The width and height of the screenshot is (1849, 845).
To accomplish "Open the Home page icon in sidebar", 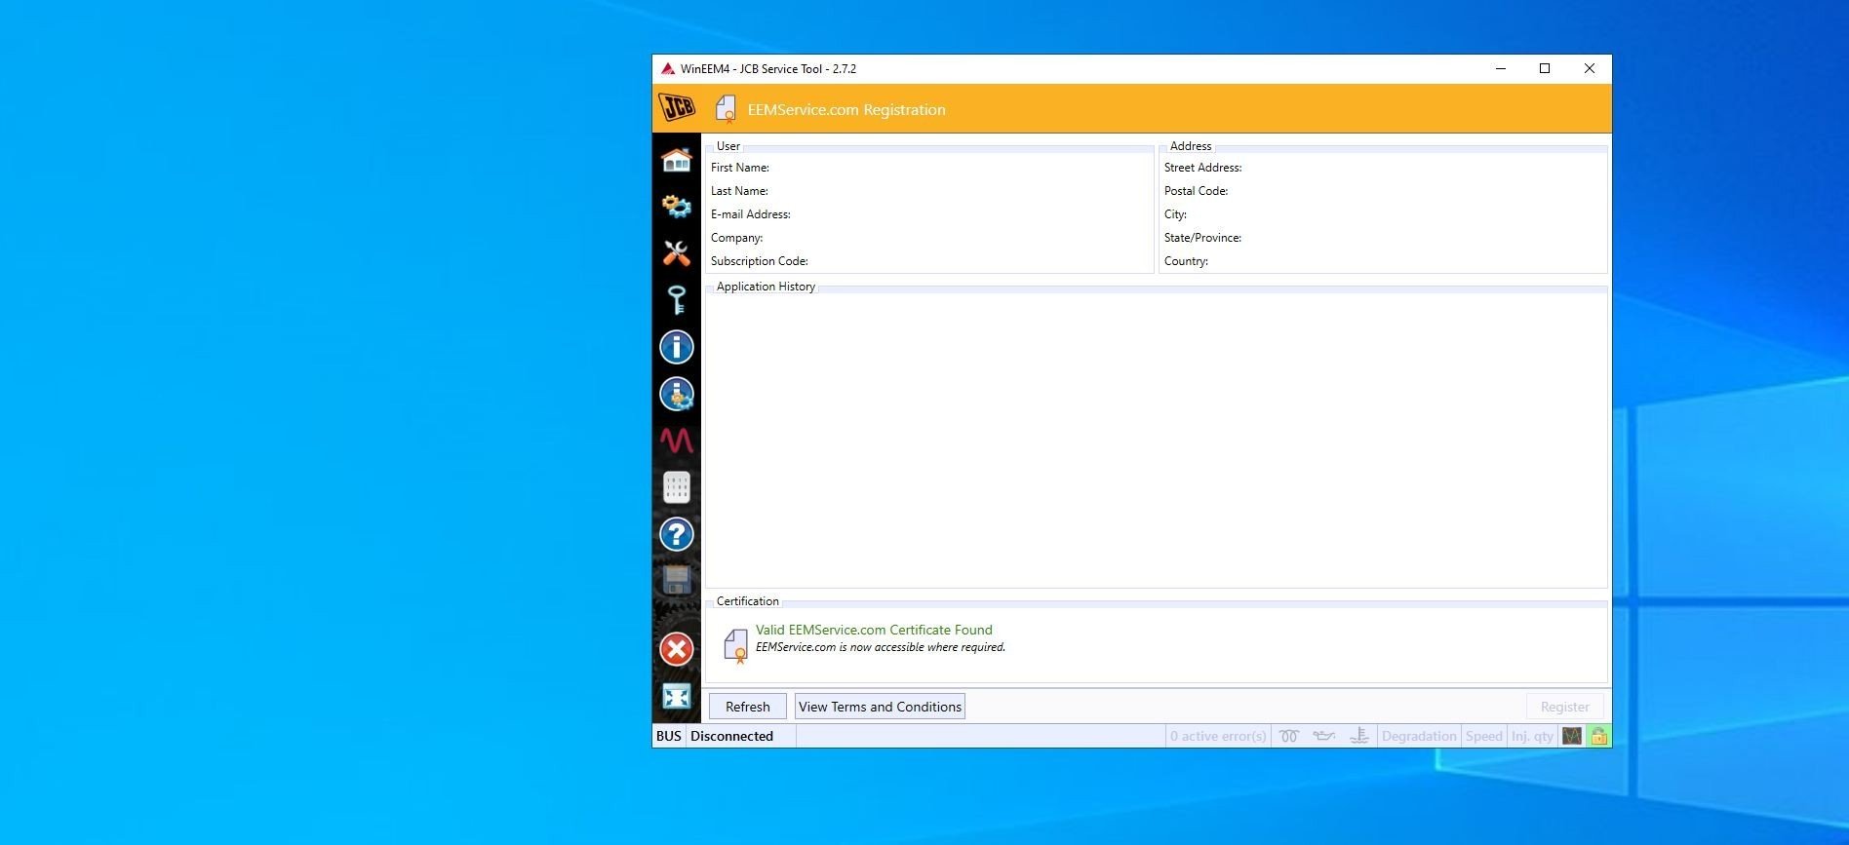I will point(676,160).
